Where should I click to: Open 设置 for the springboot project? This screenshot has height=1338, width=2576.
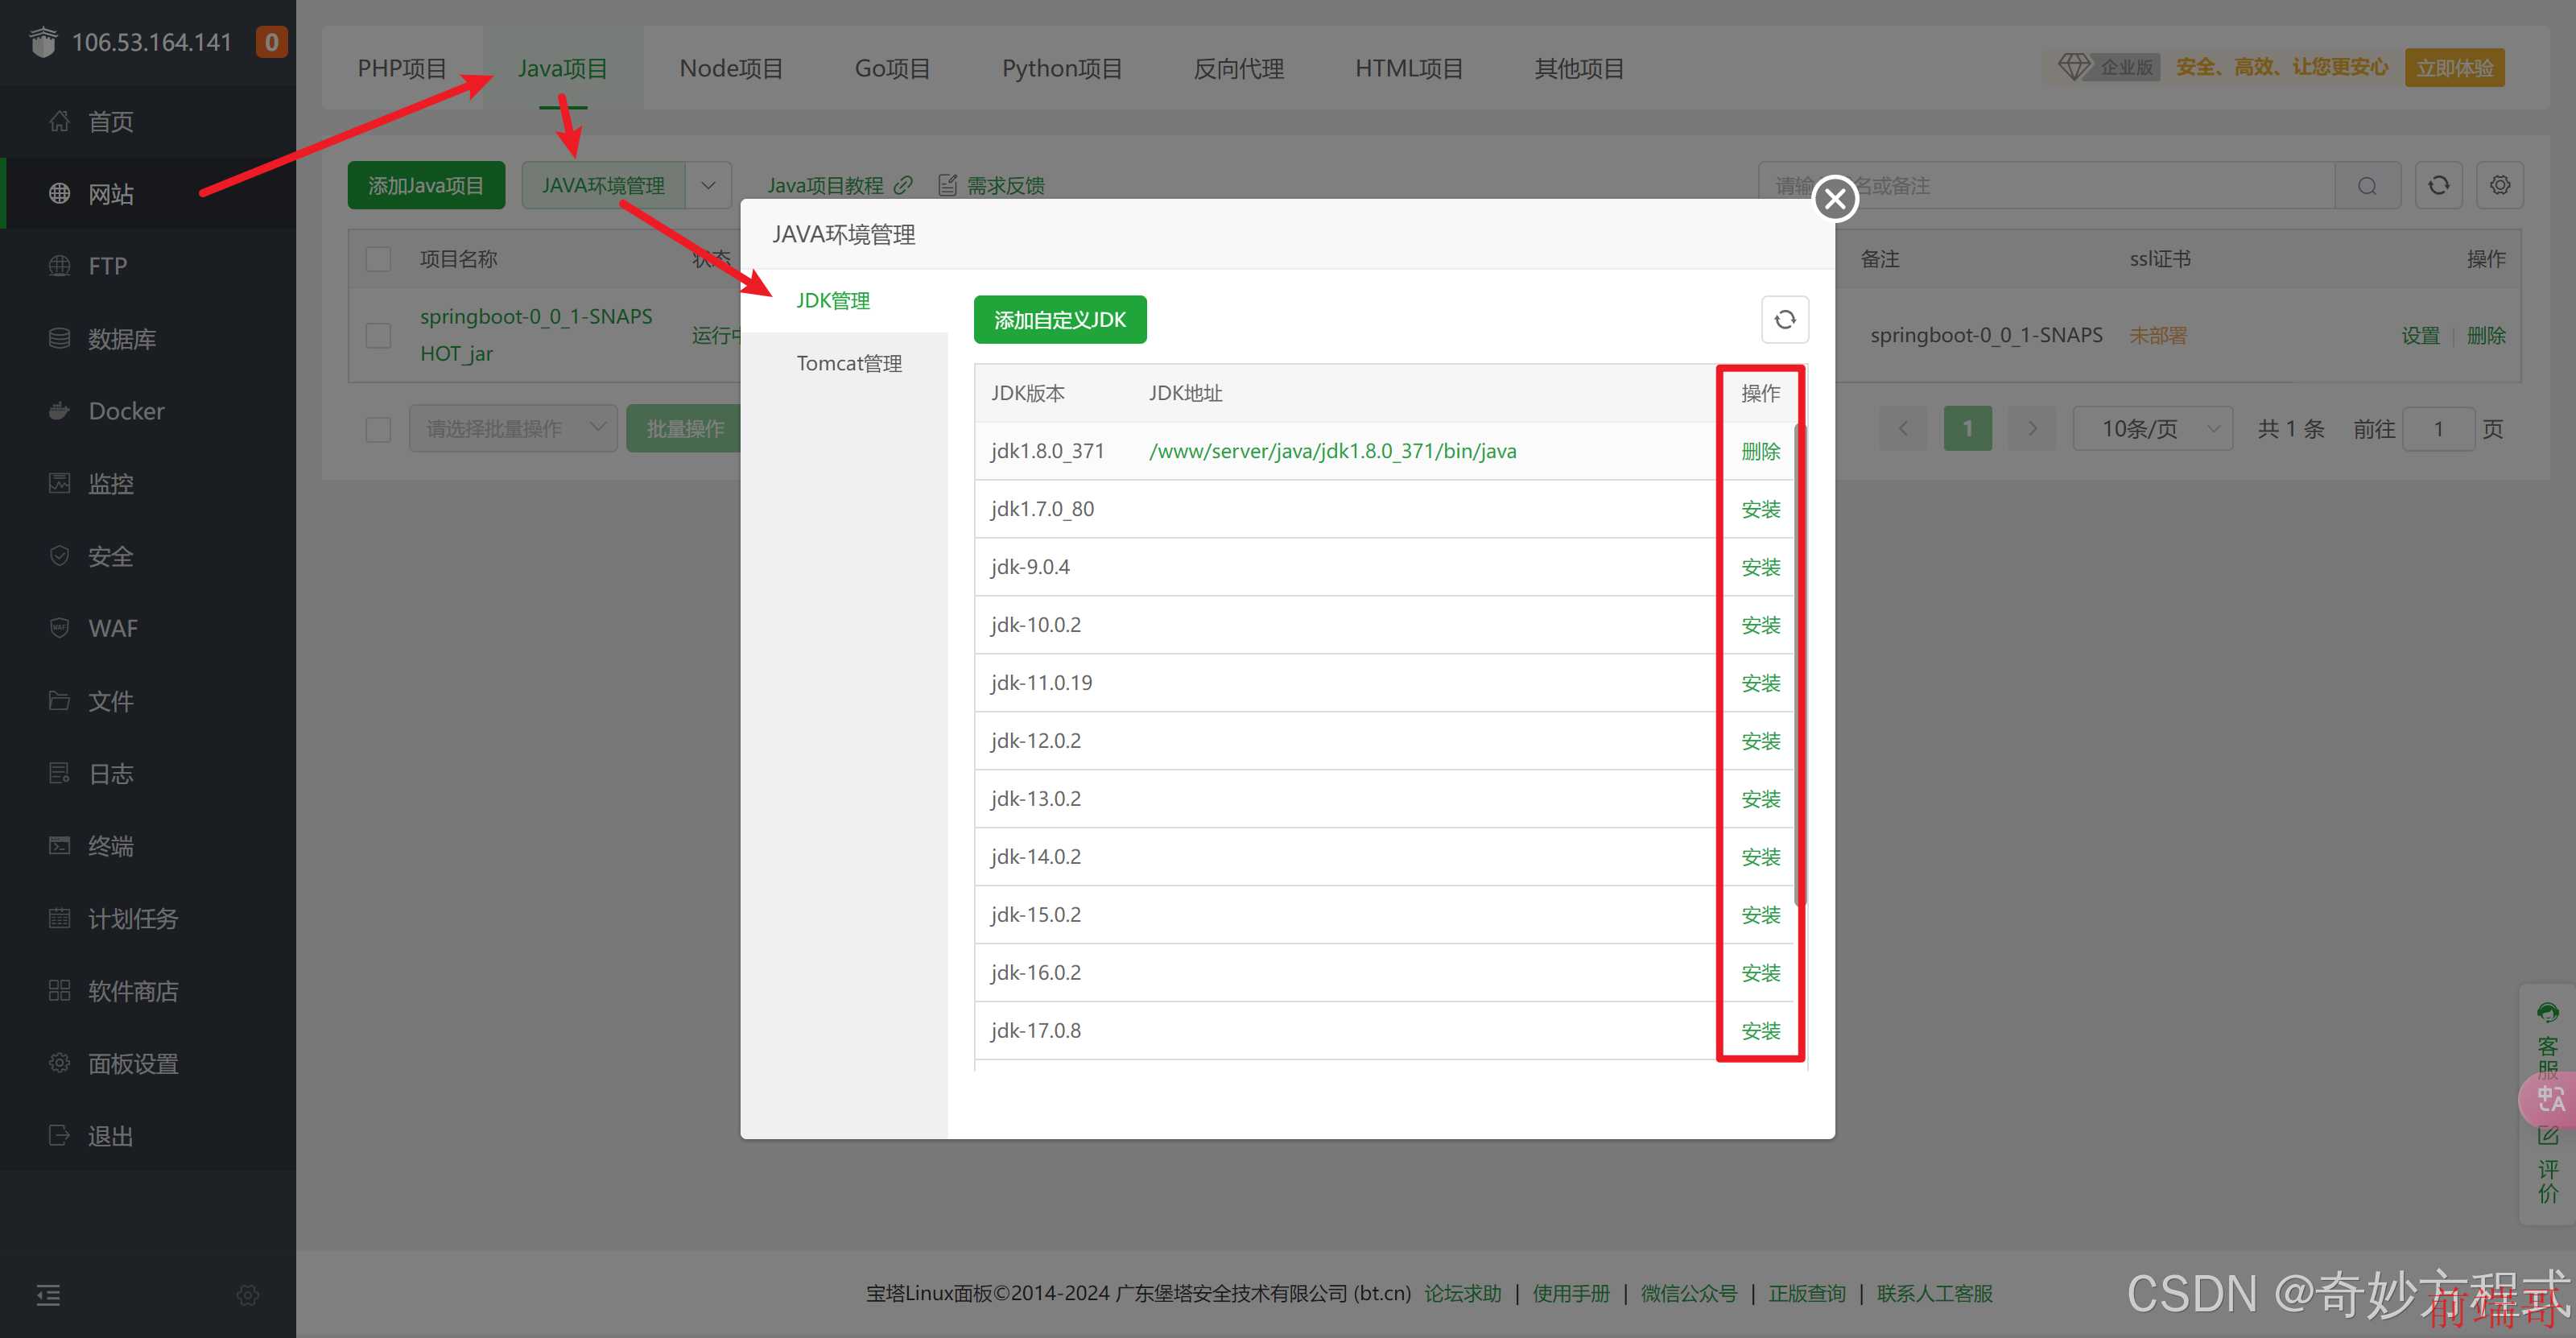click(x=2420, y=336)
